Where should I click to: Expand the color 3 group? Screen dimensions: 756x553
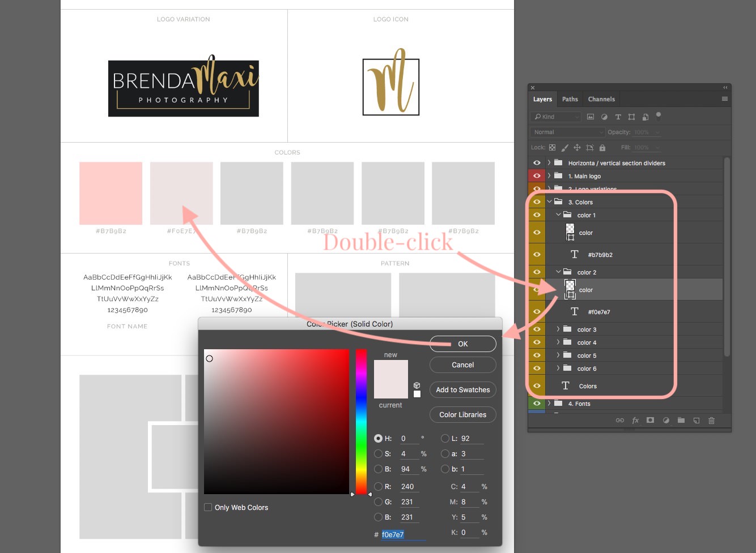tap(558, 329)
